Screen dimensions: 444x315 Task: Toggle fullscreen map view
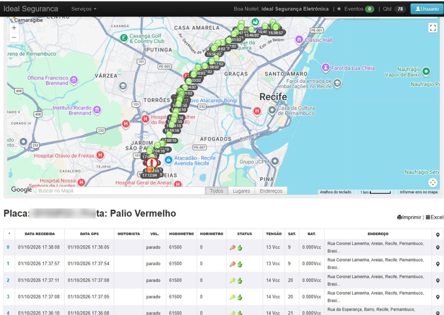[433, 28]
